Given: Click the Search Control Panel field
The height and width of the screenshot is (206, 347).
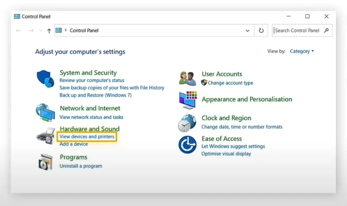Looking at the screenshot, I should [298, 31].
